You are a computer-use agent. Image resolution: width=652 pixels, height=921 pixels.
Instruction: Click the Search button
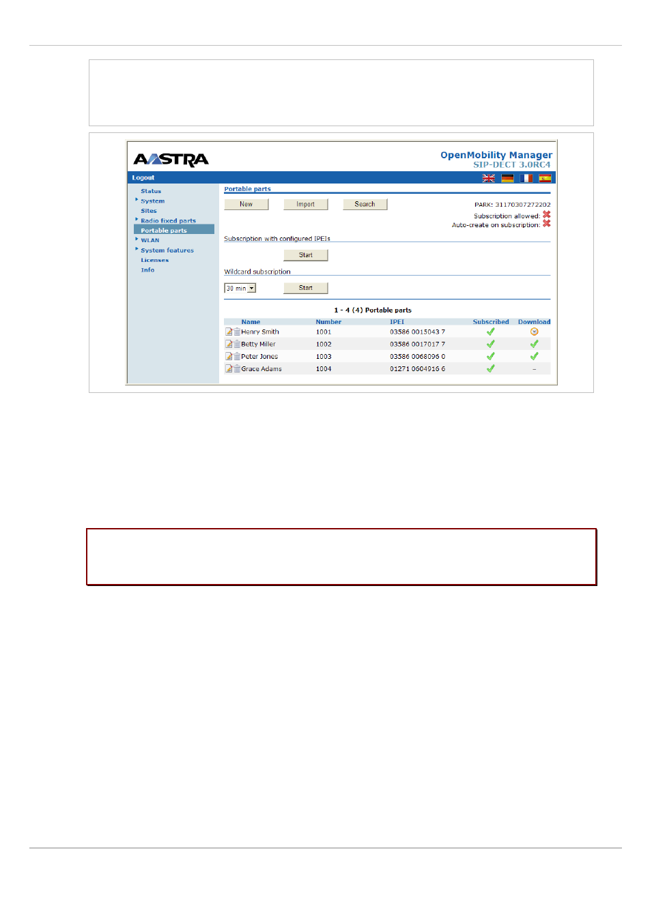click(x=365, y=205)
